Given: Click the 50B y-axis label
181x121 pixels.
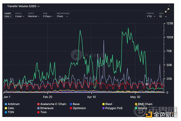Looking at the screenshot, I should [169, 65].
